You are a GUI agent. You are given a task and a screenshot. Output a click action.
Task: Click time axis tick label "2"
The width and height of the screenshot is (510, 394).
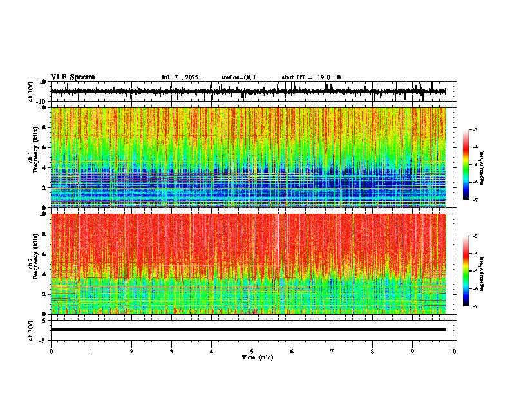click(x=131, y=352)
